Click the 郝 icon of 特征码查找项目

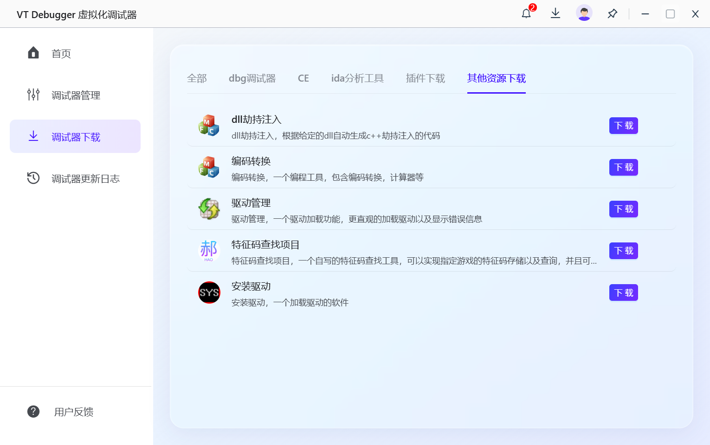pyautogui.click(x=209, y=250)
